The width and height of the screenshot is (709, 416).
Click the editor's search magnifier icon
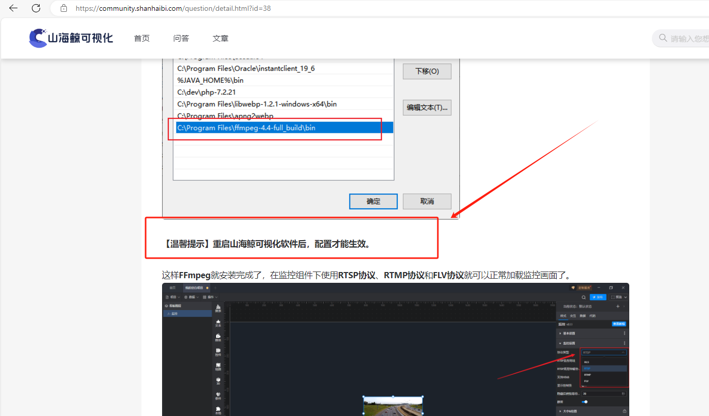coord(583,297)
